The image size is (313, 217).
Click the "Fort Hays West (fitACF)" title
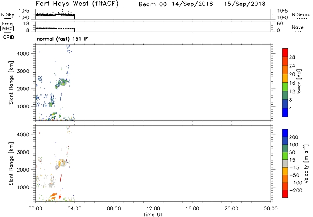point(77,4)
